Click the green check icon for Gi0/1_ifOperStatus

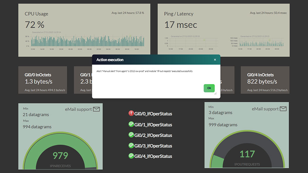(x=131, y=124)
